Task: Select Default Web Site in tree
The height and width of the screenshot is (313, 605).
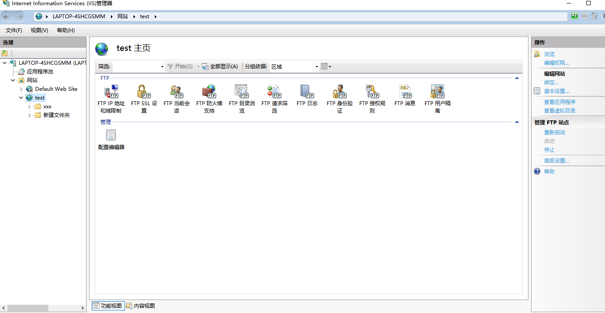Action: (56, 89)
